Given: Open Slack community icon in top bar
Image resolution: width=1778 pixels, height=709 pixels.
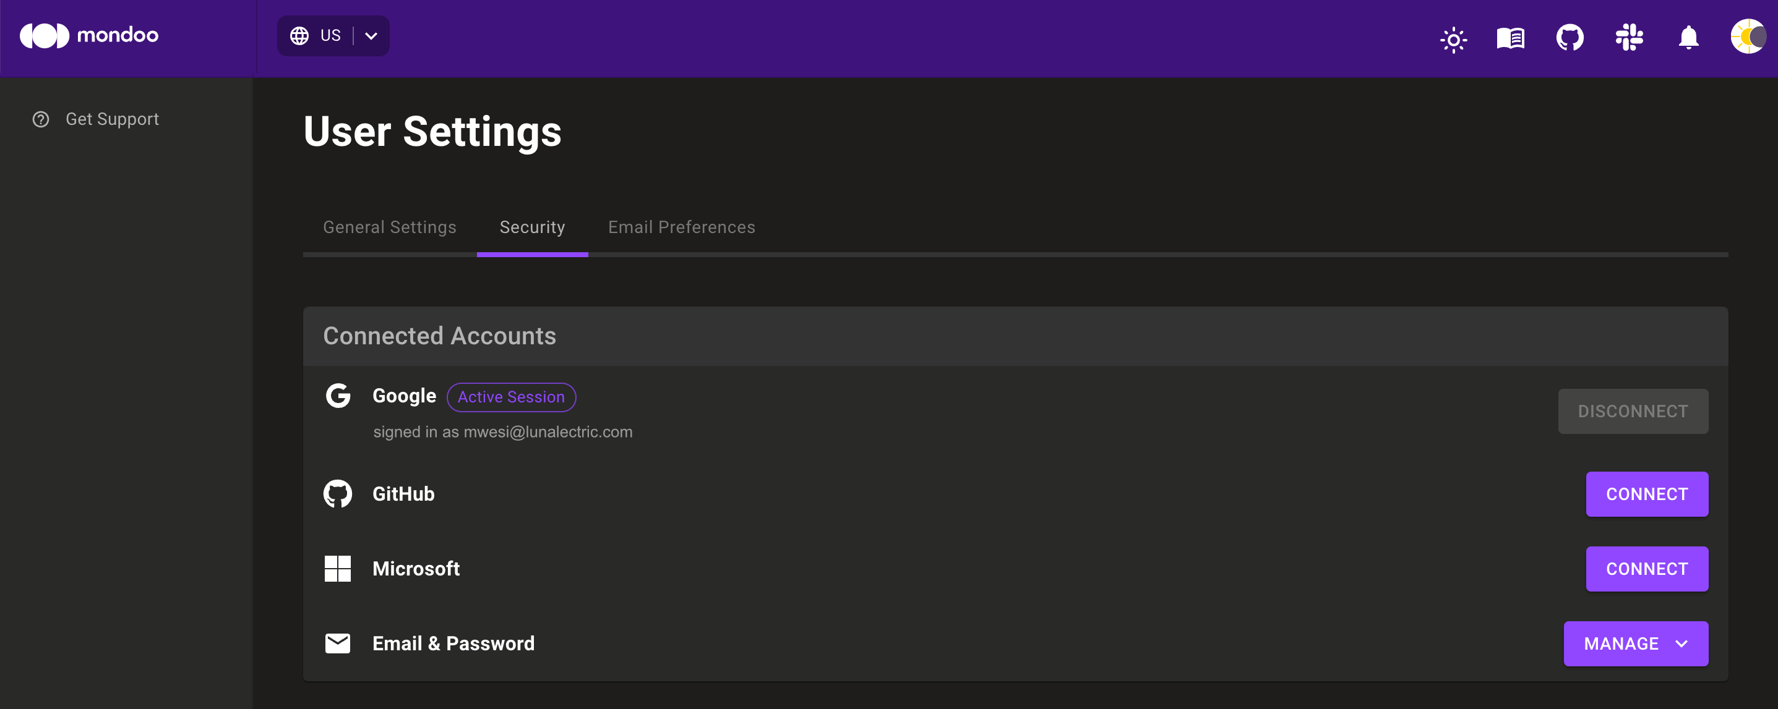Looking at the screenshot, I should point(1629,37).
